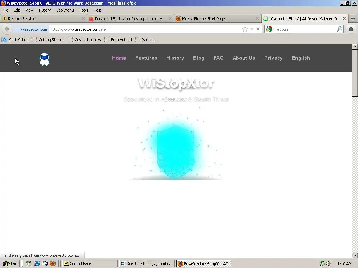Viewport: 358px width, 268px height.
Task: Click WiseVector StopX taskbar button
Action: 204,263
